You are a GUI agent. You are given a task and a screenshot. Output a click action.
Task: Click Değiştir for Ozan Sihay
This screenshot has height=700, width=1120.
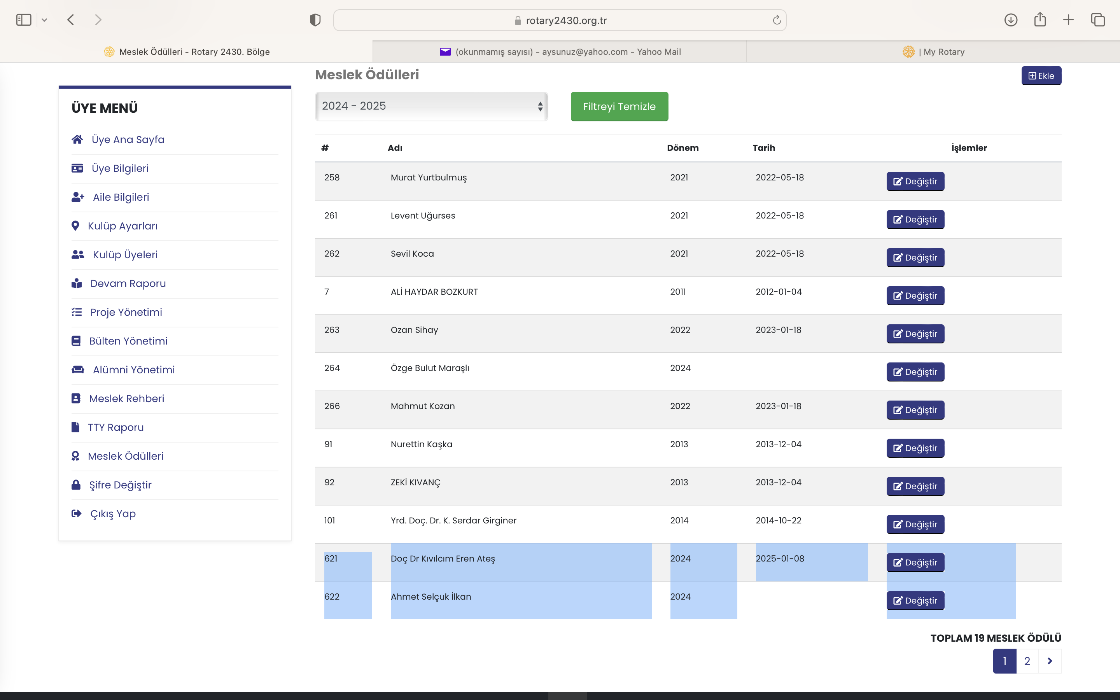[x=915, y=334]
